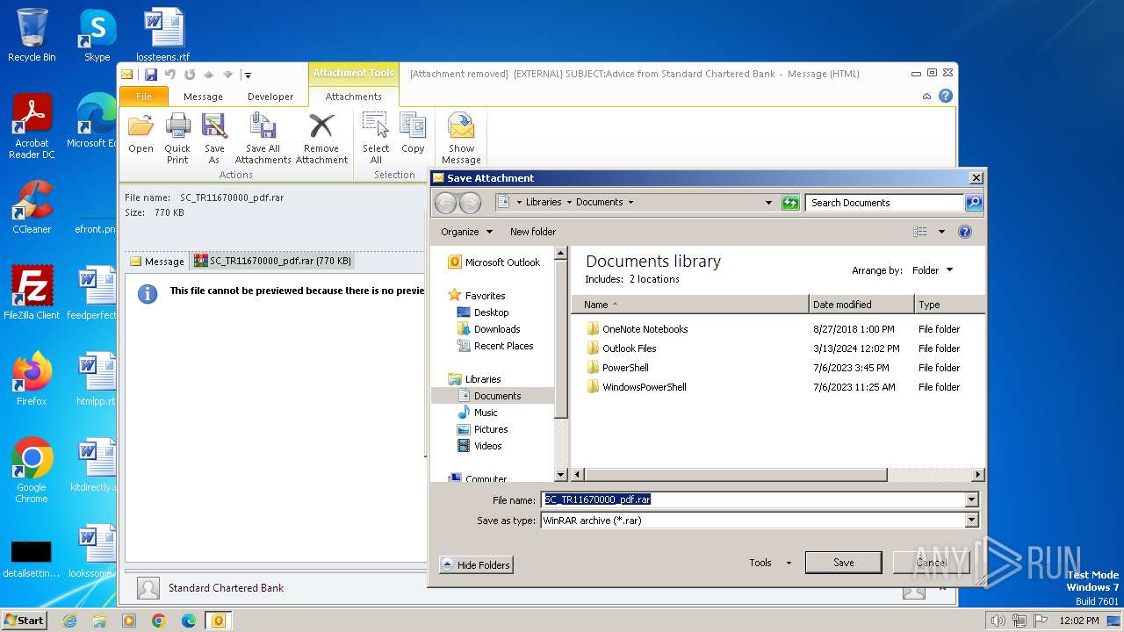Click Remove Attachment icon
The height and width of the screenshot is (632, 1124).
321,138
